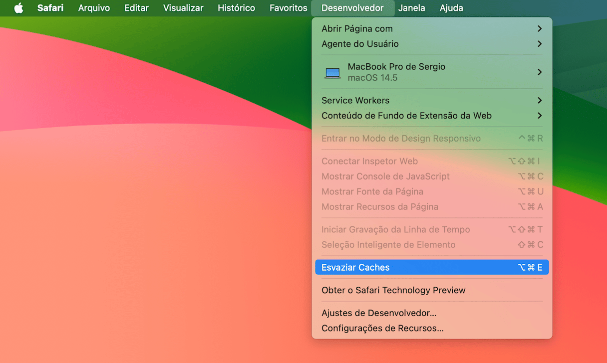Click Mostrar Fonte da Página
The height and width of the screenshot is (363, 607).
(x=432, y=191)
